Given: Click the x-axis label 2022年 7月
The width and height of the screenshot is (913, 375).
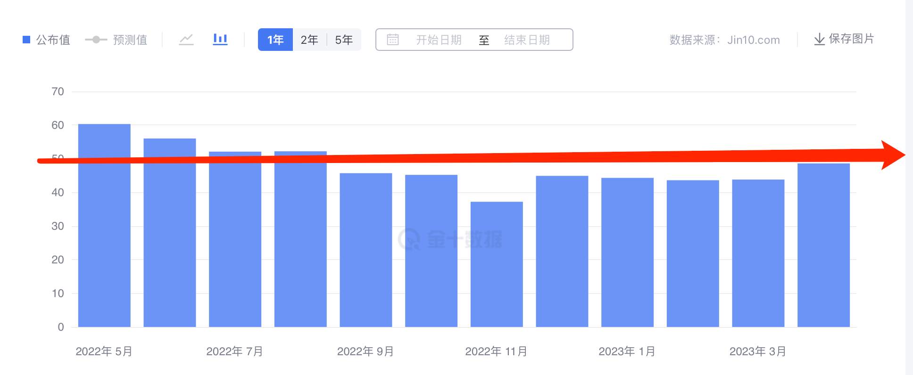Looking at the screenshot, I should 234,351.
